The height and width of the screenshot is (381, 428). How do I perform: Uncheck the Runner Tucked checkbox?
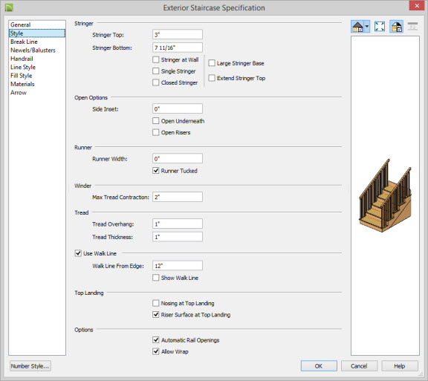coord(155,171)
